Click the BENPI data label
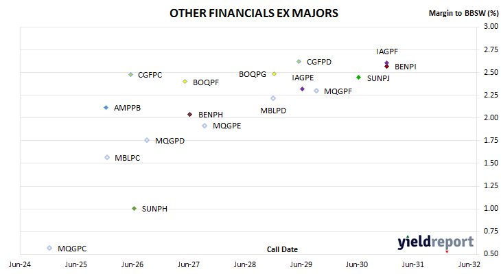This screenshot has height=274, width=501. coord(406,67)
